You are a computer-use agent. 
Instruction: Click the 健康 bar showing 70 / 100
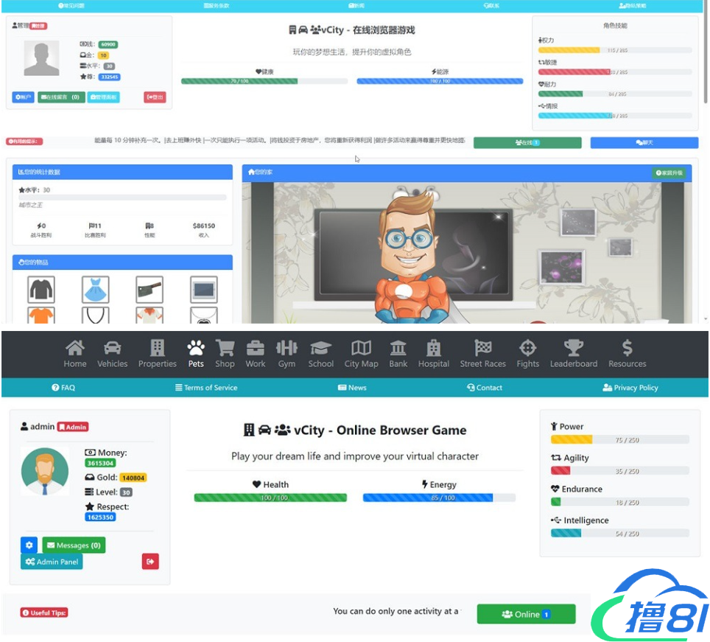tap(264, 81)
